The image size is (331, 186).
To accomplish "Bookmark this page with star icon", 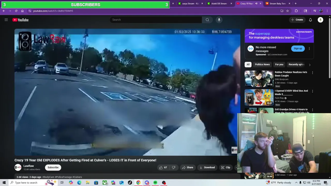I will click(288, 11).
